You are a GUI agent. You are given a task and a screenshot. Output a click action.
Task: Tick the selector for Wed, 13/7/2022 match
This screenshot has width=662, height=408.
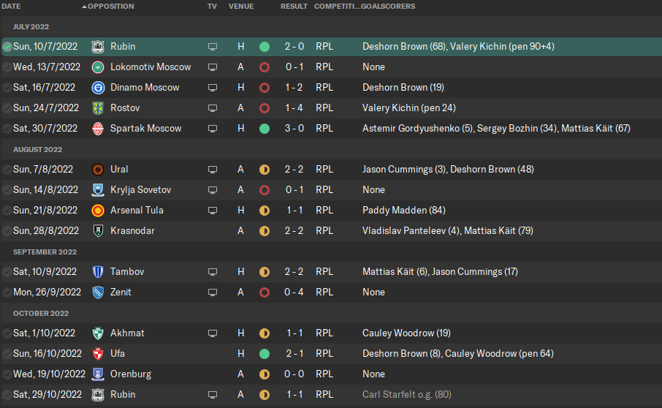7,67
